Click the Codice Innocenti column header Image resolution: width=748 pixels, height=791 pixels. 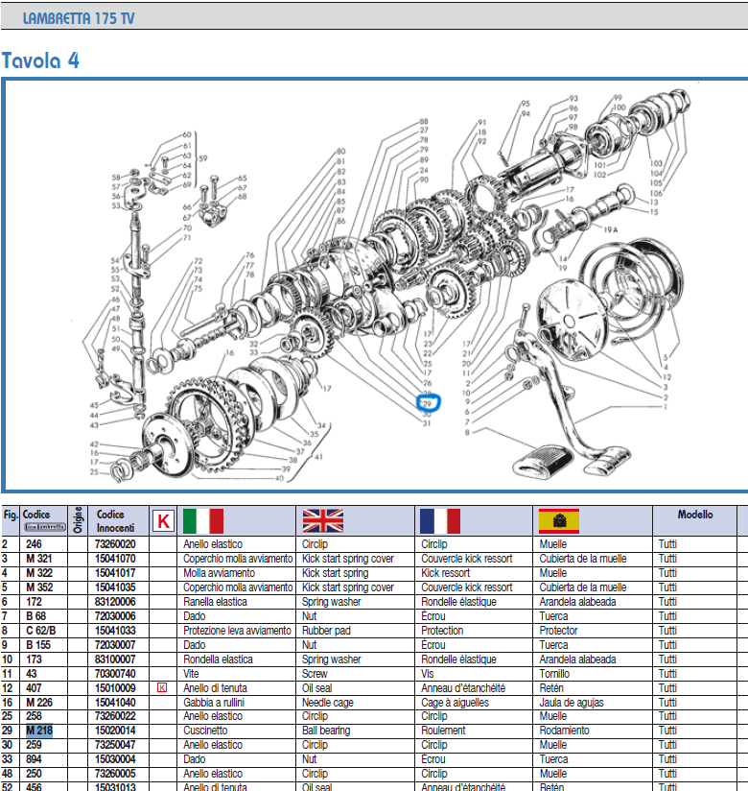tap(115, 520)
